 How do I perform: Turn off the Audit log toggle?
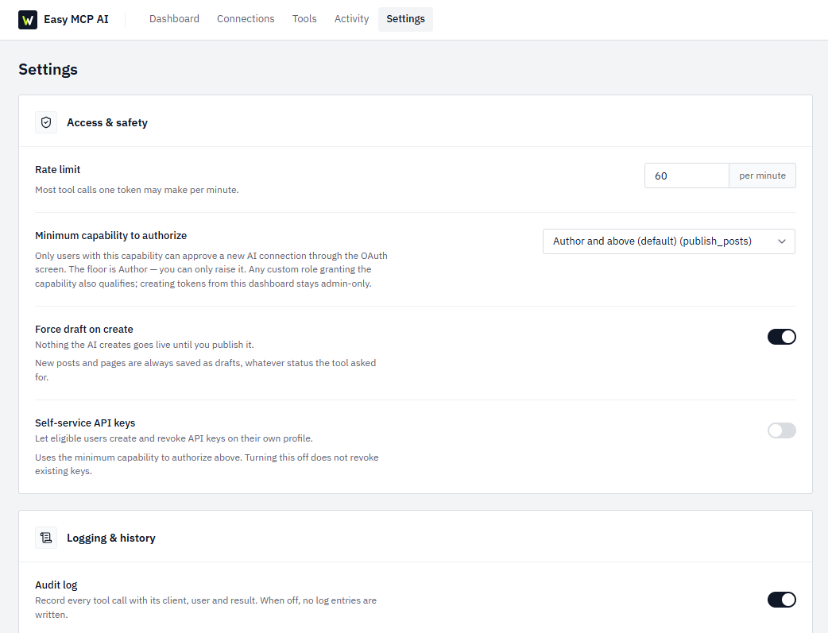point(782,600)
